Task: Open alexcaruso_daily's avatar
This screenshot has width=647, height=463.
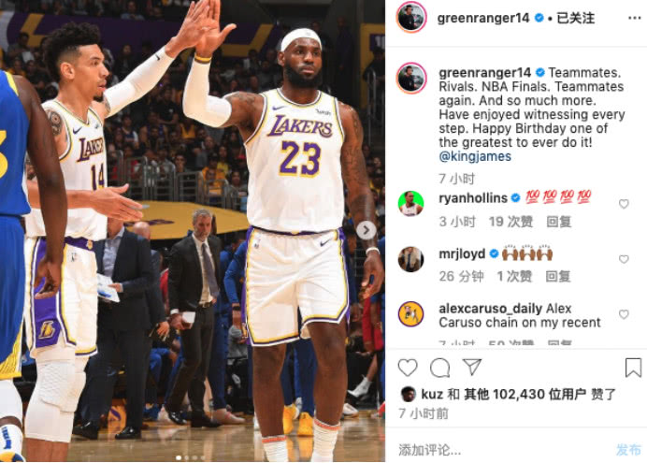Action: 411,314
